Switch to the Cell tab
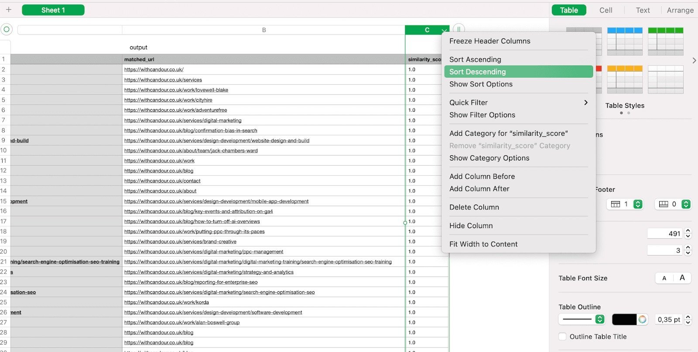Image resolution: width=698 pixels, height=352 pixels. tap(606, 10)
